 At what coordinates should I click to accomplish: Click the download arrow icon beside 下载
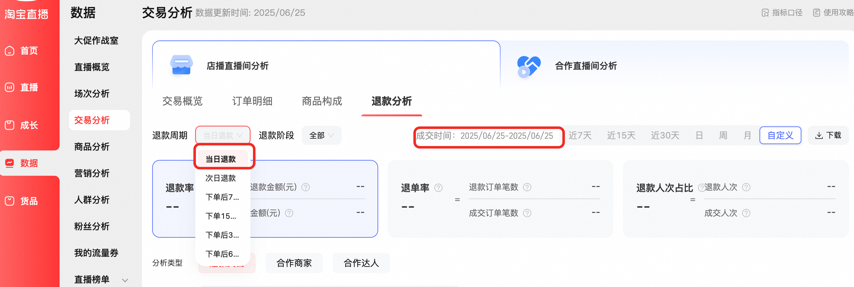(x=819, y=135)
